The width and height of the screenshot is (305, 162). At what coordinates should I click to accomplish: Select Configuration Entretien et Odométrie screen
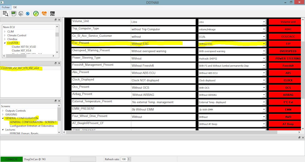[31, 126]
